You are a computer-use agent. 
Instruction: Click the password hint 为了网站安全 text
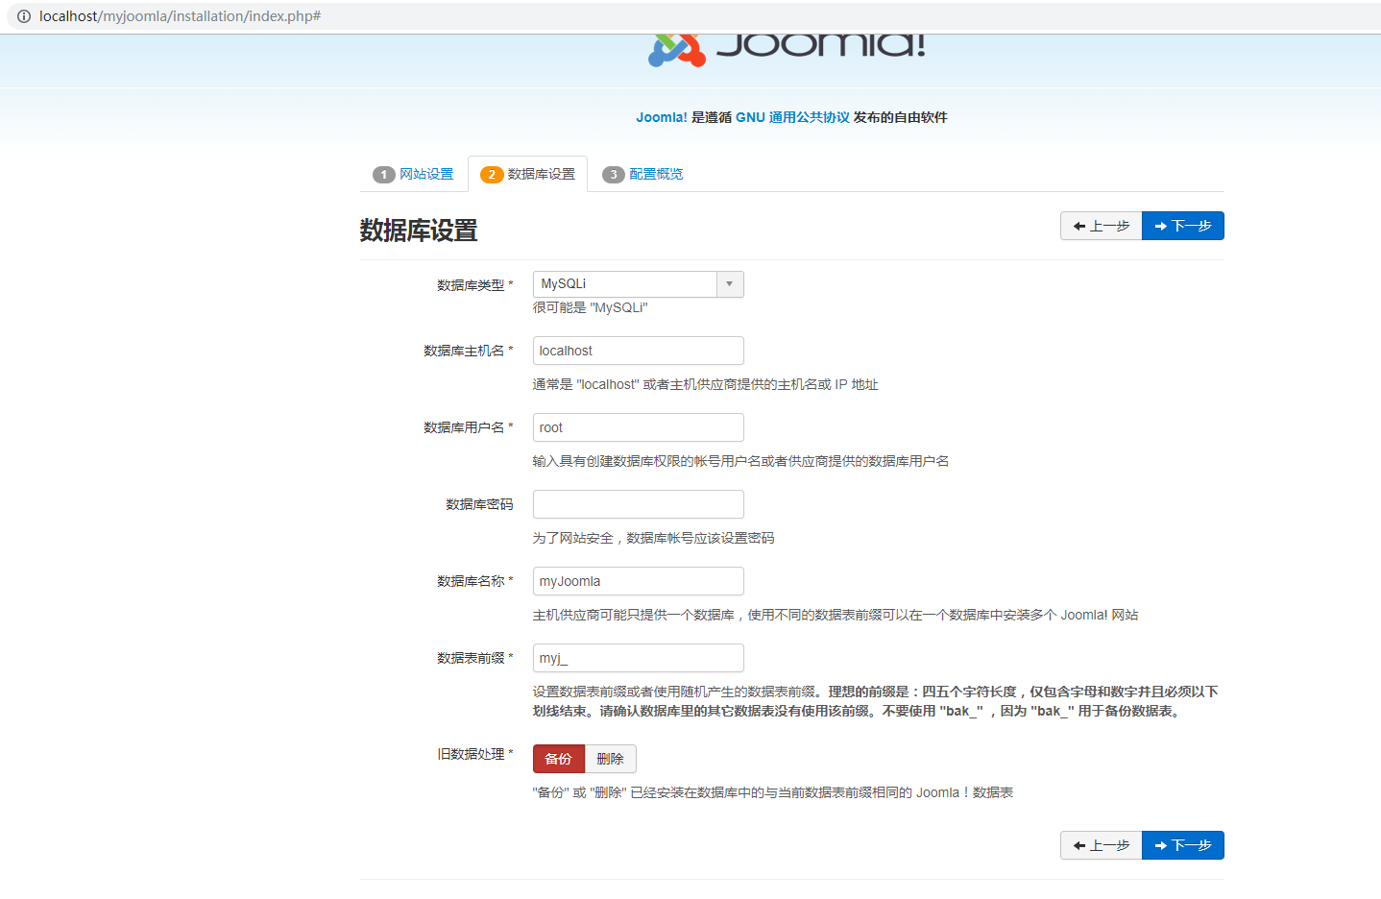coord(654,538)
